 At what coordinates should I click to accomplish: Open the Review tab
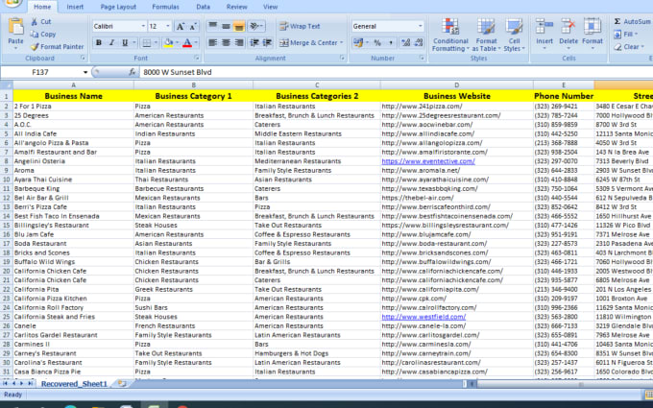coord(236,7)
